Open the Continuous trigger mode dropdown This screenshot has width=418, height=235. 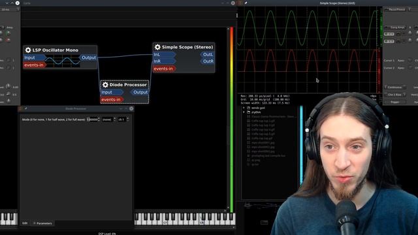395,87
